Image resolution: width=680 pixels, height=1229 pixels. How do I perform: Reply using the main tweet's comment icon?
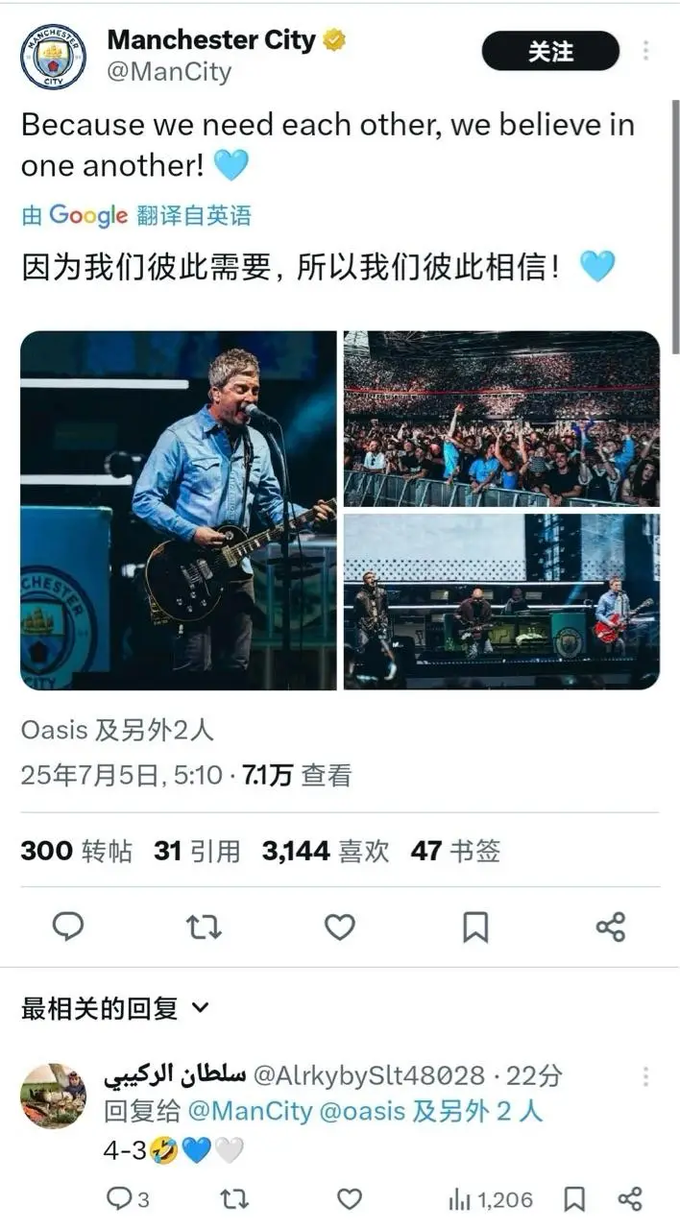click(x=67, y=927)
